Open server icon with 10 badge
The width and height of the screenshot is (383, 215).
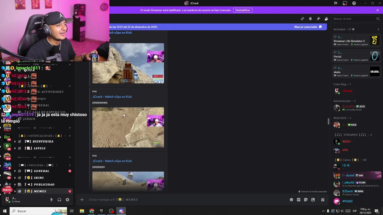pos(7,146)
